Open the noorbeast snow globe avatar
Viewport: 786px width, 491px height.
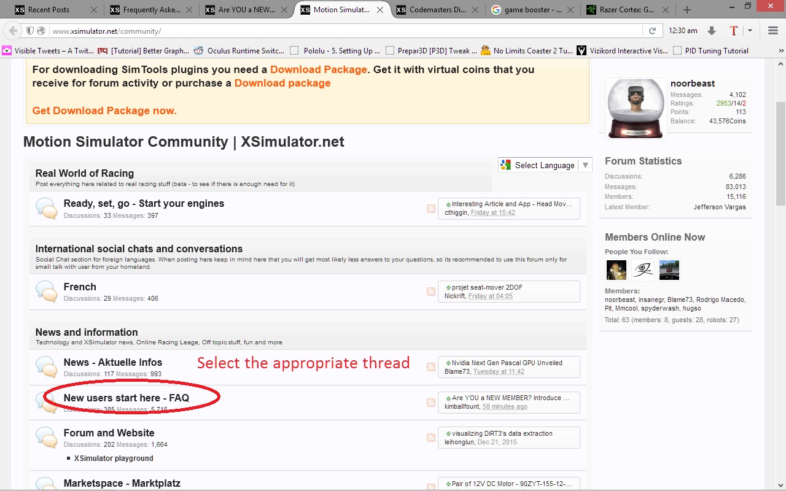636,108
